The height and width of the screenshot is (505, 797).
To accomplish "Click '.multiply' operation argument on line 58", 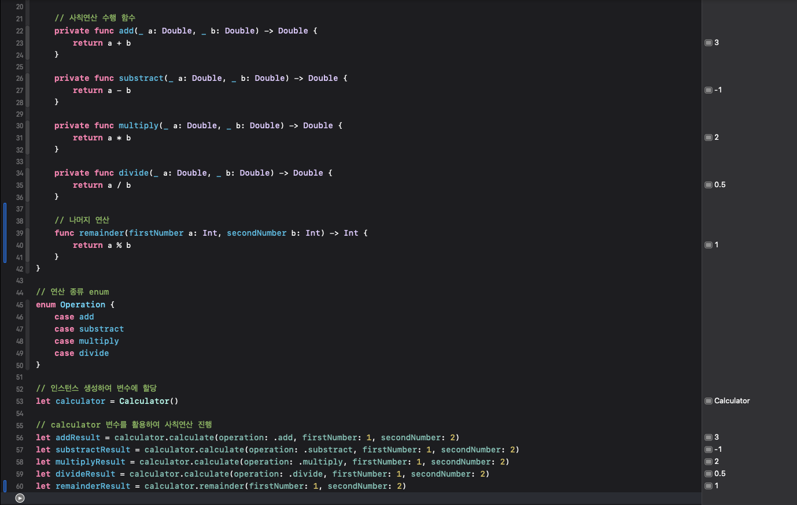I will point(321,462).
